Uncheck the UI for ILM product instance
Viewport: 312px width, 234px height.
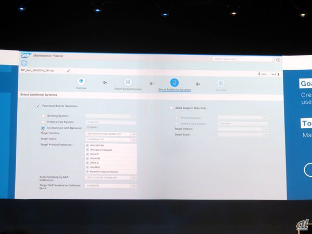point(87,163)
